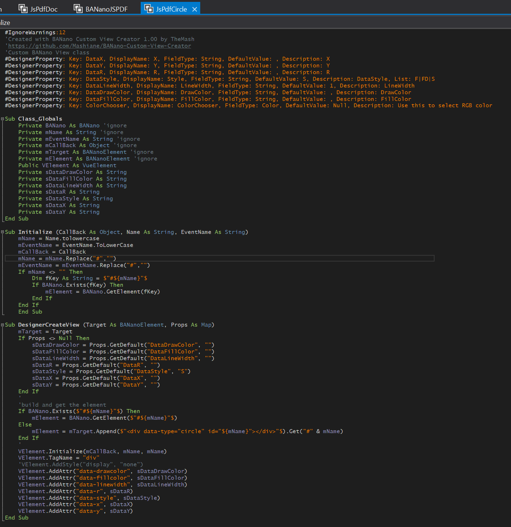Open the sub selector dropdown showing Initialize
511x527 pixels.
tap(5, 23)
